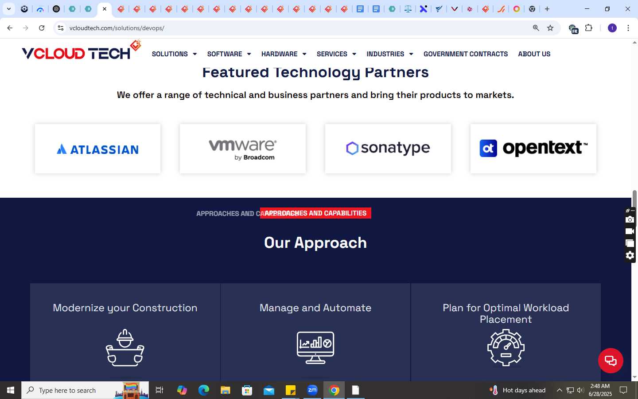Open GOVERNMENT CONTRACTS page
The width and height of the screenshot is (638, 399).
tap(466, 54)
